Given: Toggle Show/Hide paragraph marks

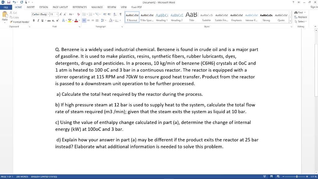Looking at the screenshot, I should (120, 14).
